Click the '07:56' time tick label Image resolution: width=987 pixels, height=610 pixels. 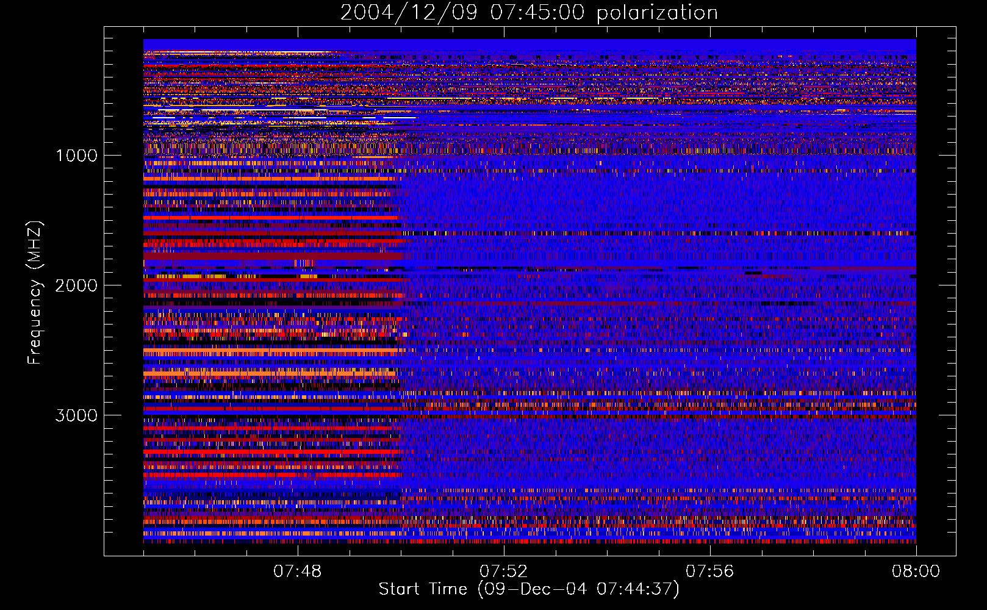709,572
